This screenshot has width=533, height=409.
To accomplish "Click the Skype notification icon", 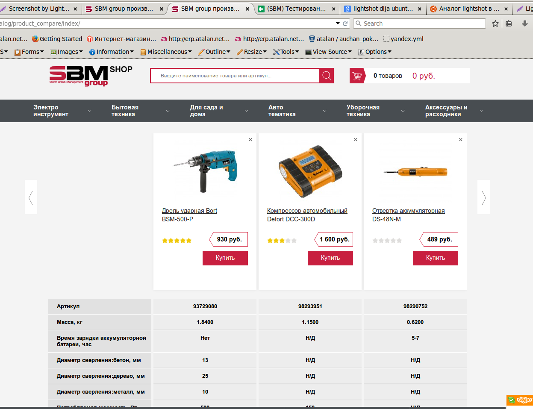I will coord(519,400).
